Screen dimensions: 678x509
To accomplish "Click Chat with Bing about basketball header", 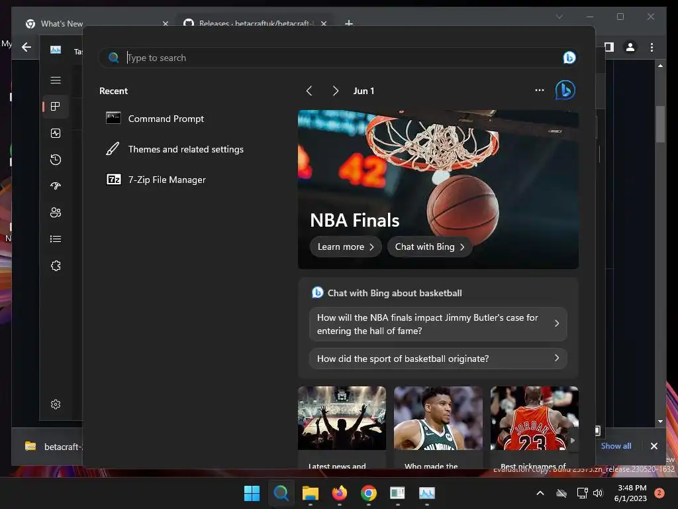I will point(395,293).
